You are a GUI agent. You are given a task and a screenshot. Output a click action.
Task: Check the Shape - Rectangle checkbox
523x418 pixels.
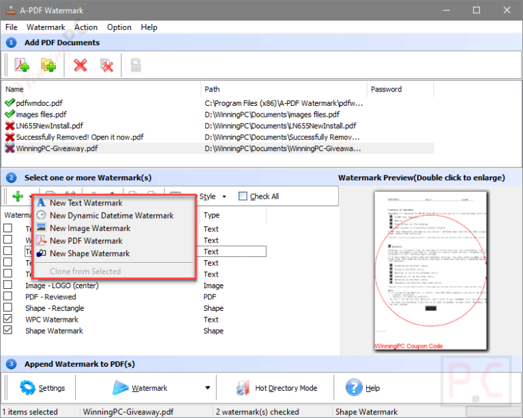(x=8, y=307)
